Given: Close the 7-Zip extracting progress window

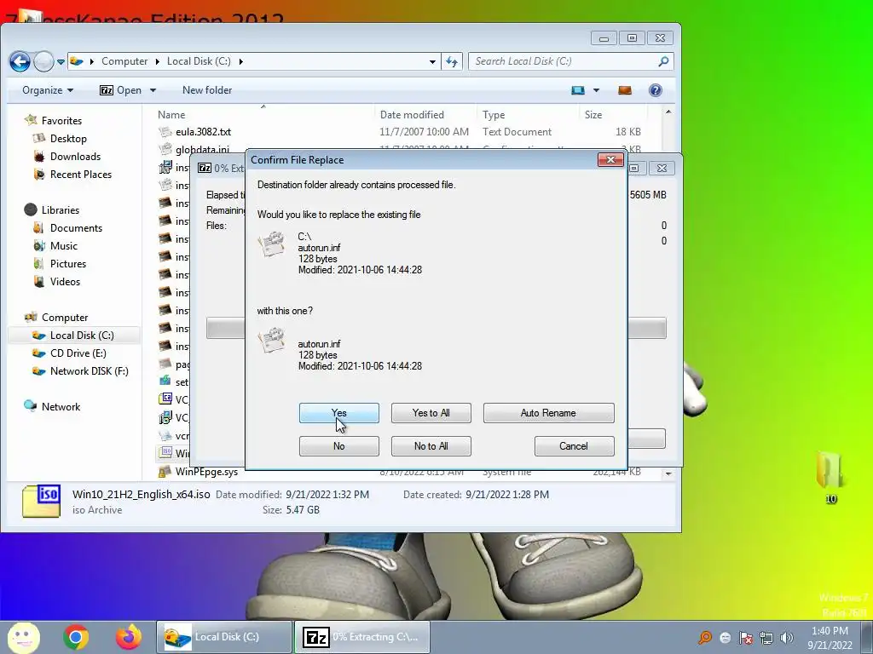Looking at the screenshot, I should pos(662,168).
